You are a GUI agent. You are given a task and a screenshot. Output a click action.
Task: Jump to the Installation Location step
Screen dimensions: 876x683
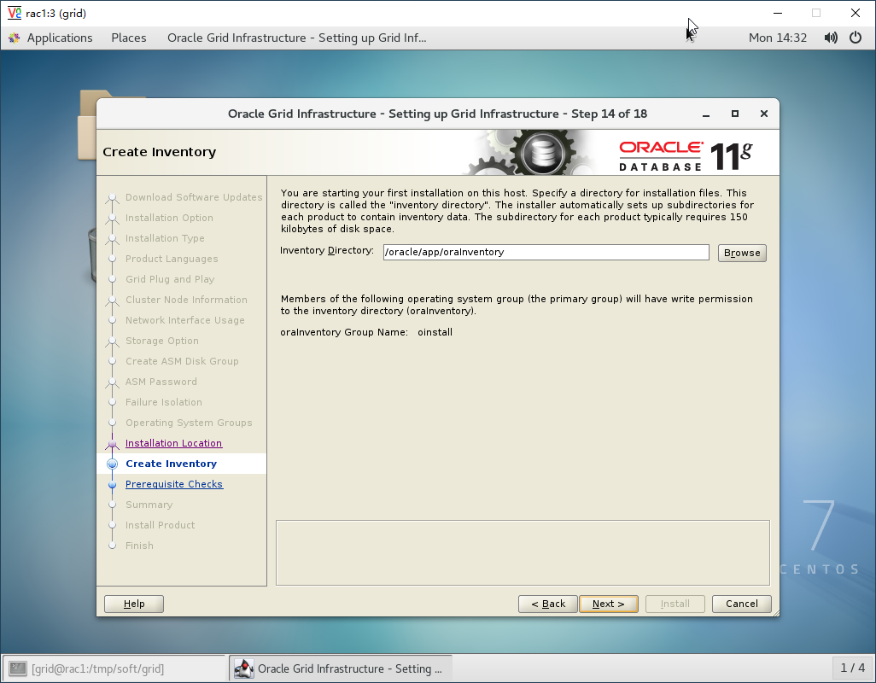pos(173,443)
